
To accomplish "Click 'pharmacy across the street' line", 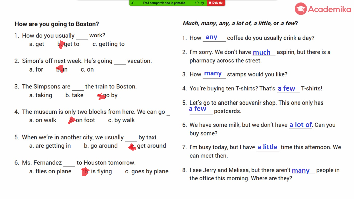I will point(226,61).
